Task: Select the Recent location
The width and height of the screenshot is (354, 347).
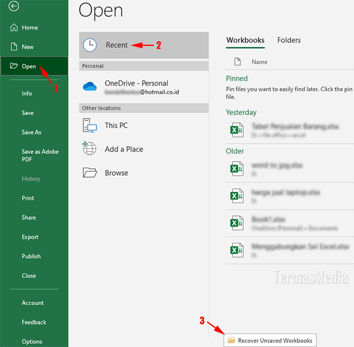Action: [x=144, y=45]
